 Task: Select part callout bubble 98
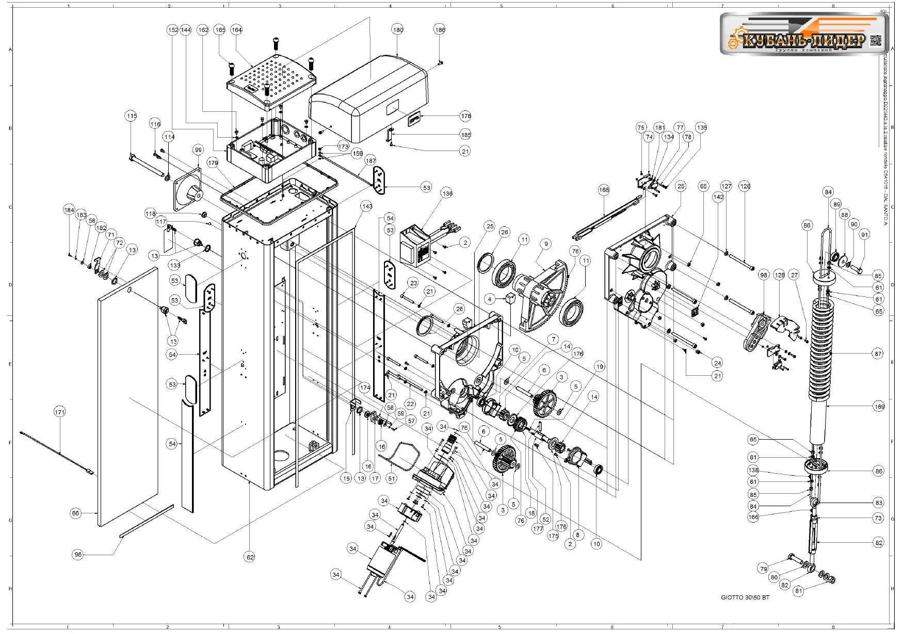pyautogui.click(x=764, y=276)
